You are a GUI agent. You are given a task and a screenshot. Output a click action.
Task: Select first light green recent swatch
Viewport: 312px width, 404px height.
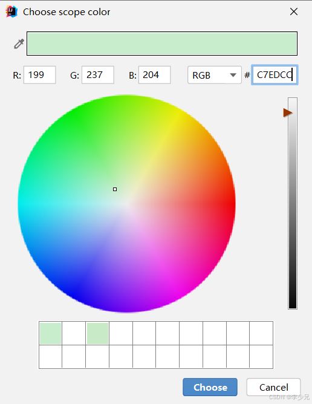pyautogui.click(x=51, y=333)
